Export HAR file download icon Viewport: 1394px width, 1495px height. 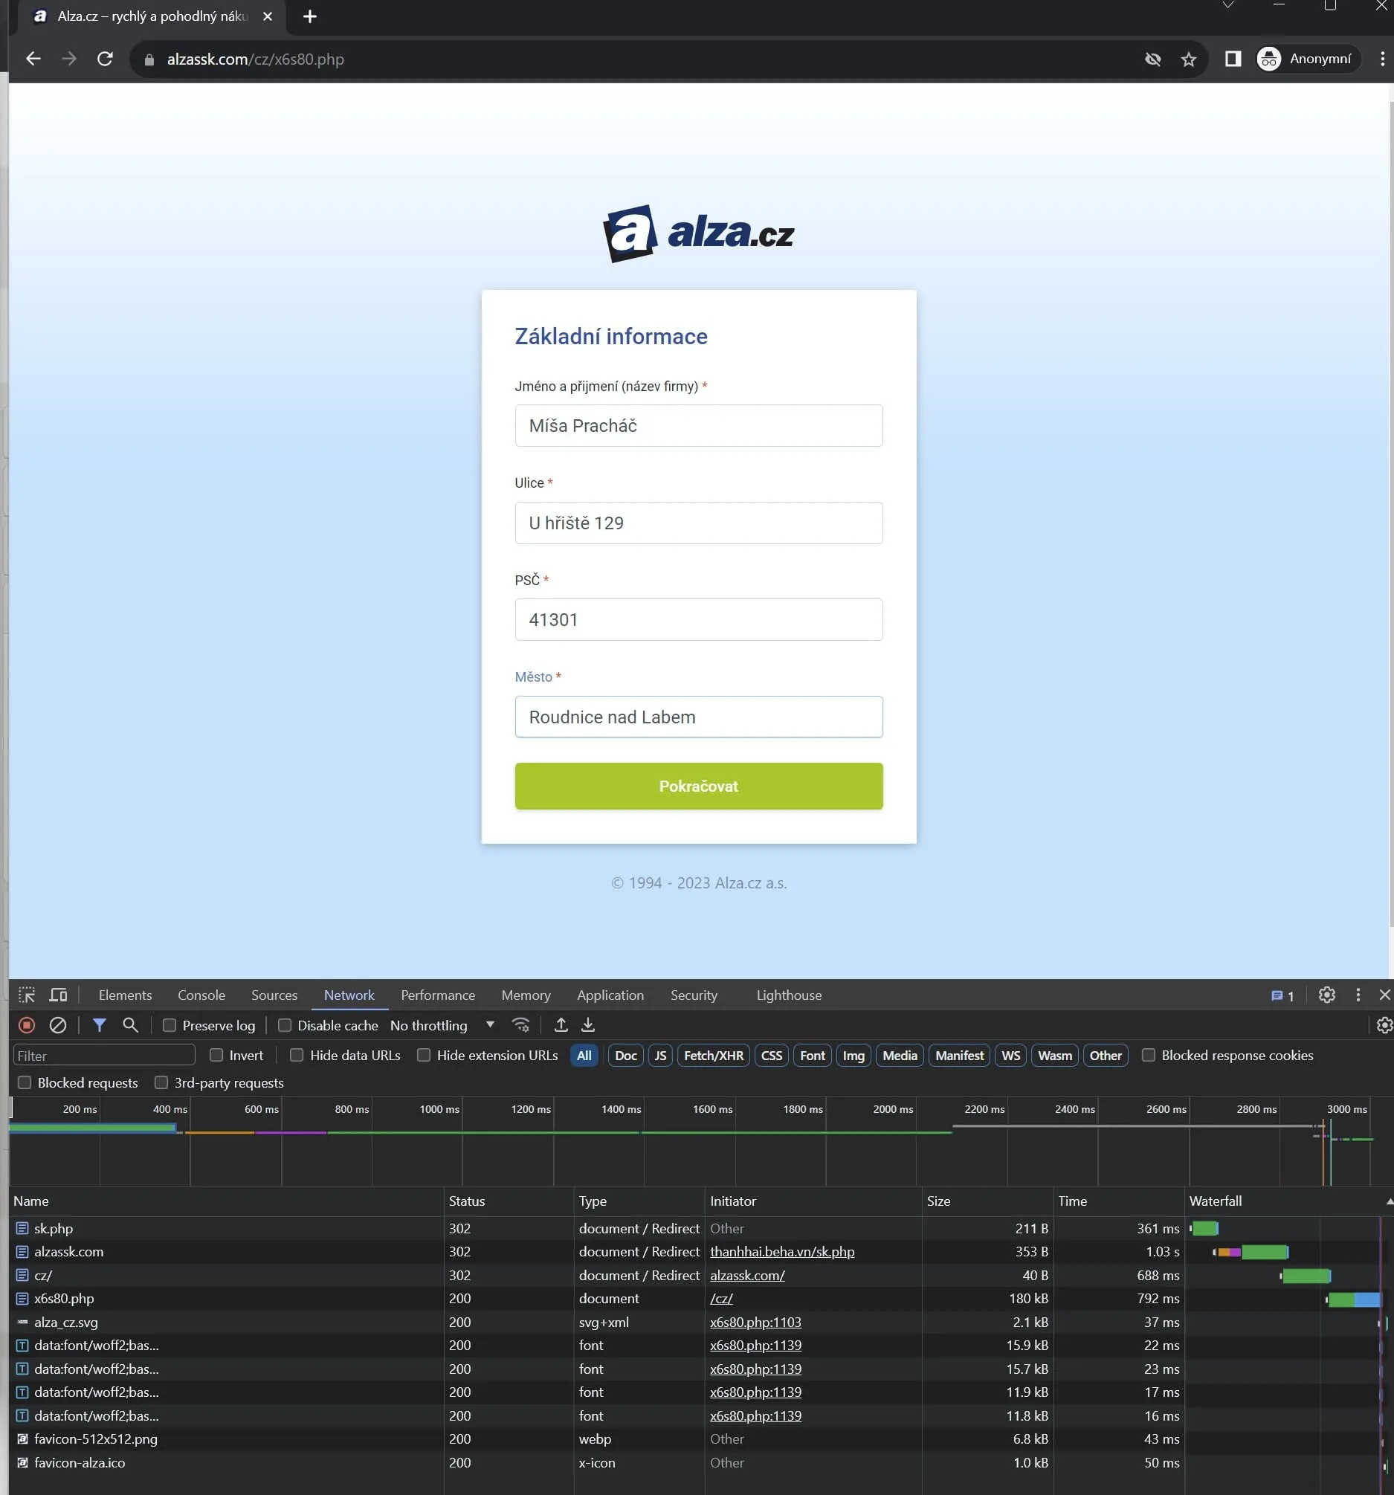click(x=588, y=1025)
